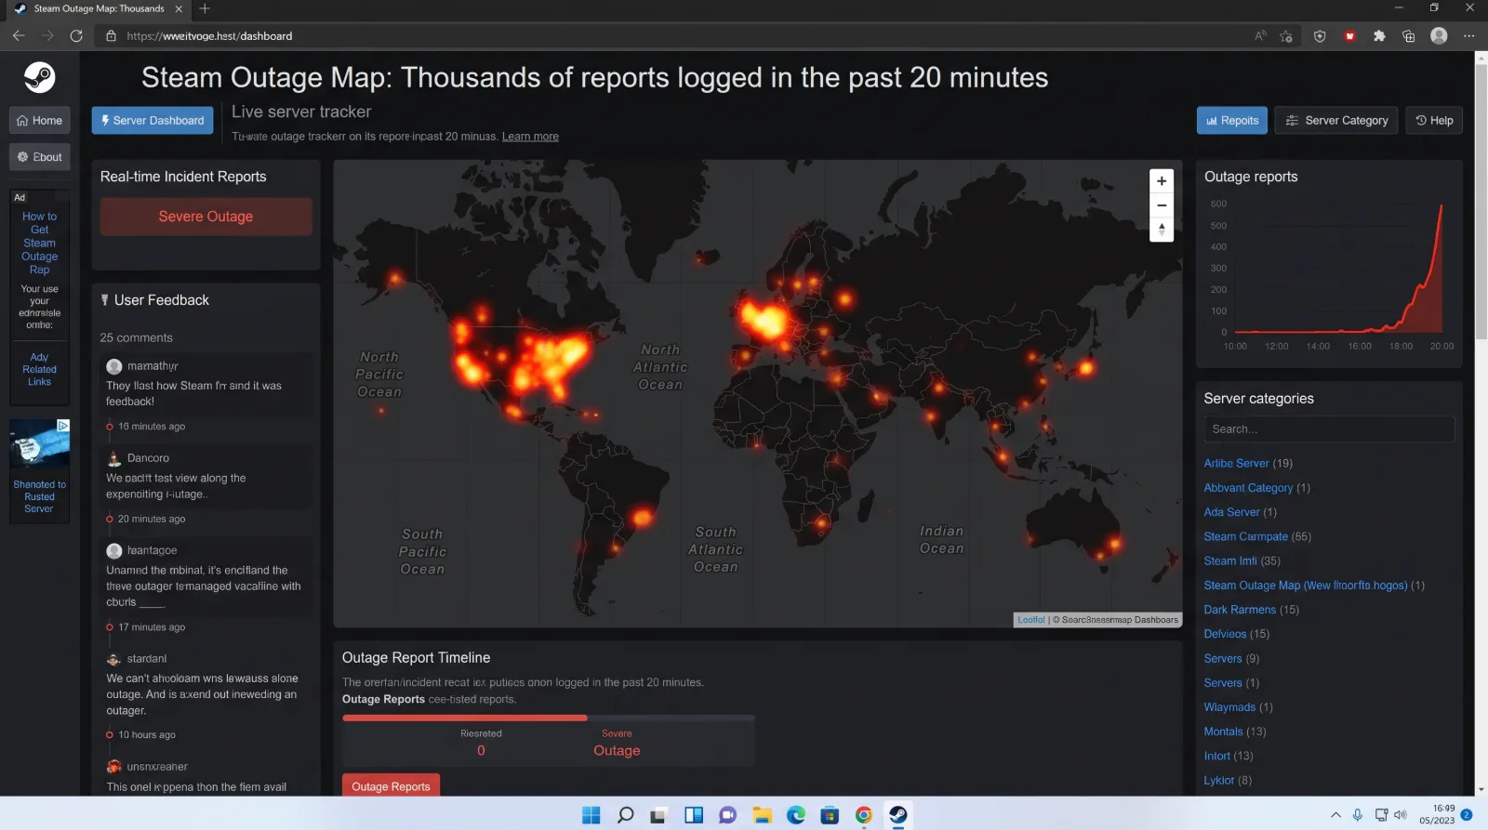
Task: Open browser extensions puzzle icon
Action: (x=1379, y=36)
